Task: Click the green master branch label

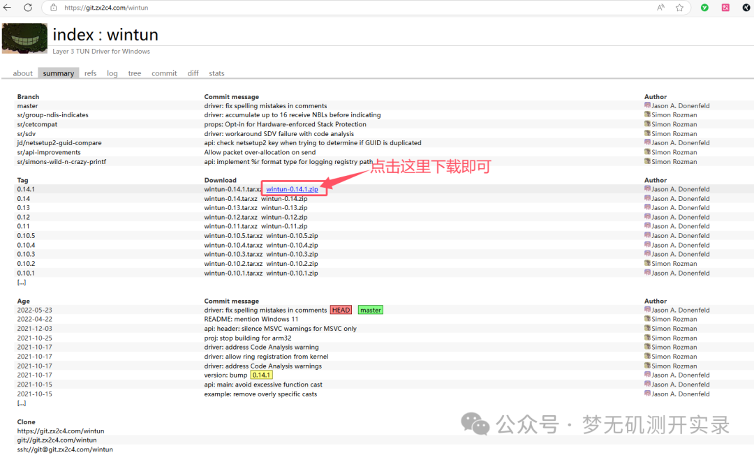Action: tap(370, 310)
